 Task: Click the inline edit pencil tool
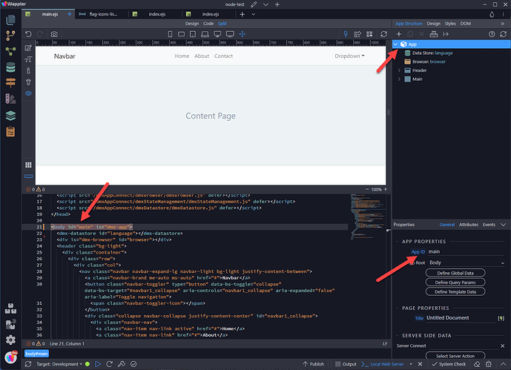[28, 48]
